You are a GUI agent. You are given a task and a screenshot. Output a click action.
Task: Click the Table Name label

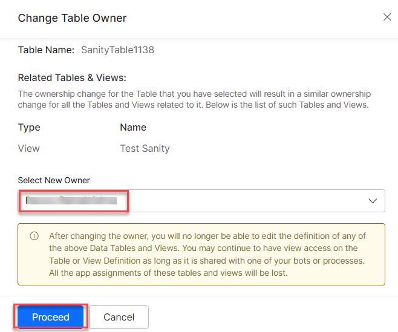[46, 50]
